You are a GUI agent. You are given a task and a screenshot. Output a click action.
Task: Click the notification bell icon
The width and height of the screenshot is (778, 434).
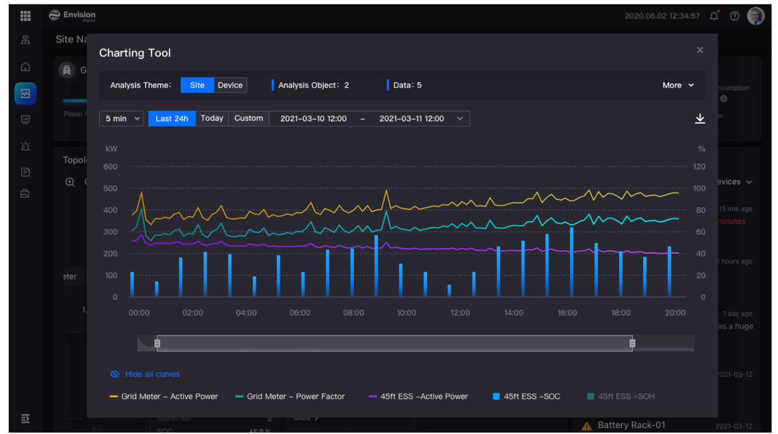pos(714,16)
